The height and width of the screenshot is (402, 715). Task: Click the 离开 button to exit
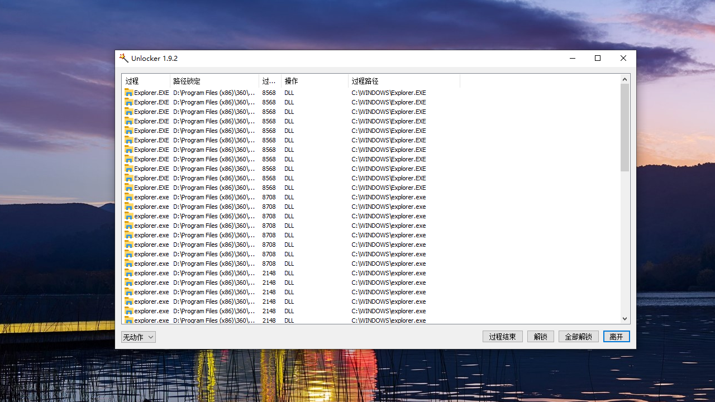[616, 336]
